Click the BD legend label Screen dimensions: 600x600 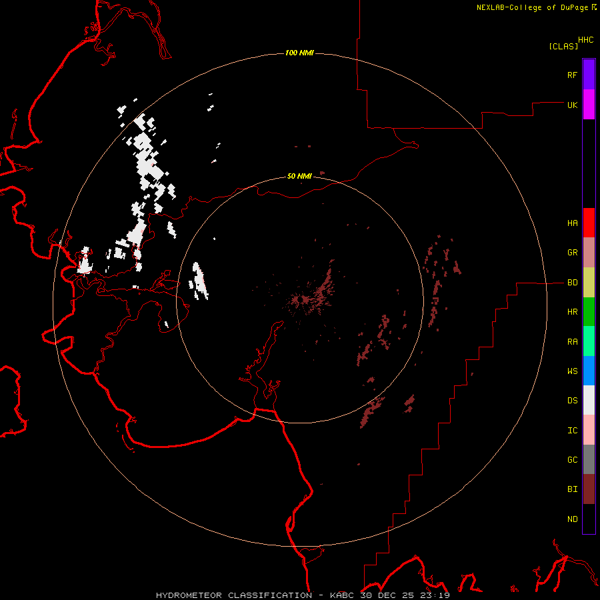572,283
